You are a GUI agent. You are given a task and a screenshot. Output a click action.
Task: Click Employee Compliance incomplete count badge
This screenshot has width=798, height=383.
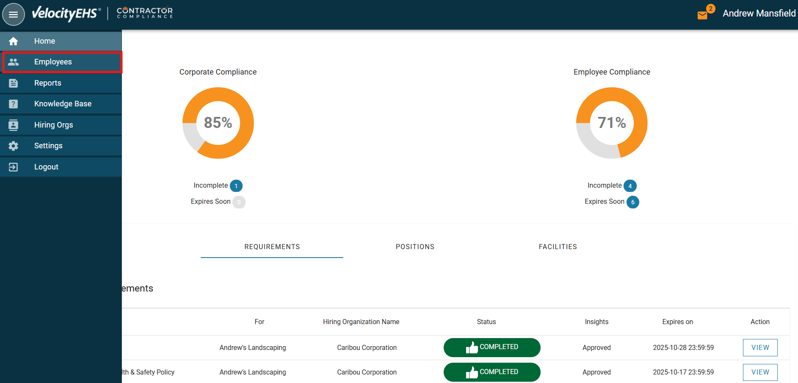(x=630, y=186)
